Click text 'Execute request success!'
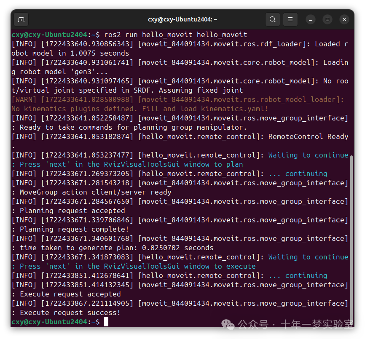Image resolution: width=365 pixels, height=339 pixels. click(x=70, y=313)
